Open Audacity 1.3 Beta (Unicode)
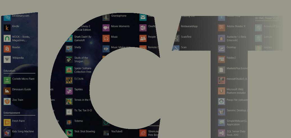Screen dimensions: 291x138 coord(221,38)
